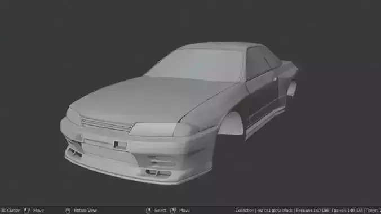This screenshot has height=214, width=381.
Task: Click the 'Collection' text in scene statistics
Action: coord(245,211)
